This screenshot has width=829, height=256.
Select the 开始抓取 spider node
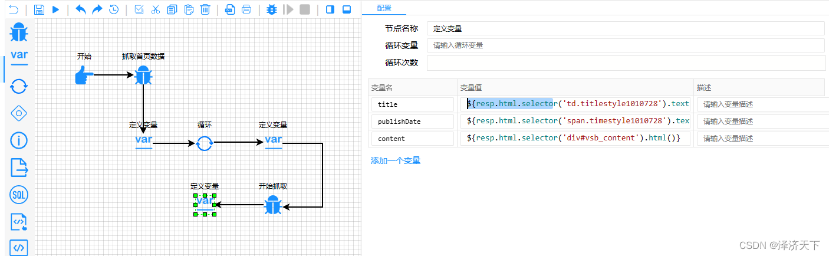click(x=272, y=205)
